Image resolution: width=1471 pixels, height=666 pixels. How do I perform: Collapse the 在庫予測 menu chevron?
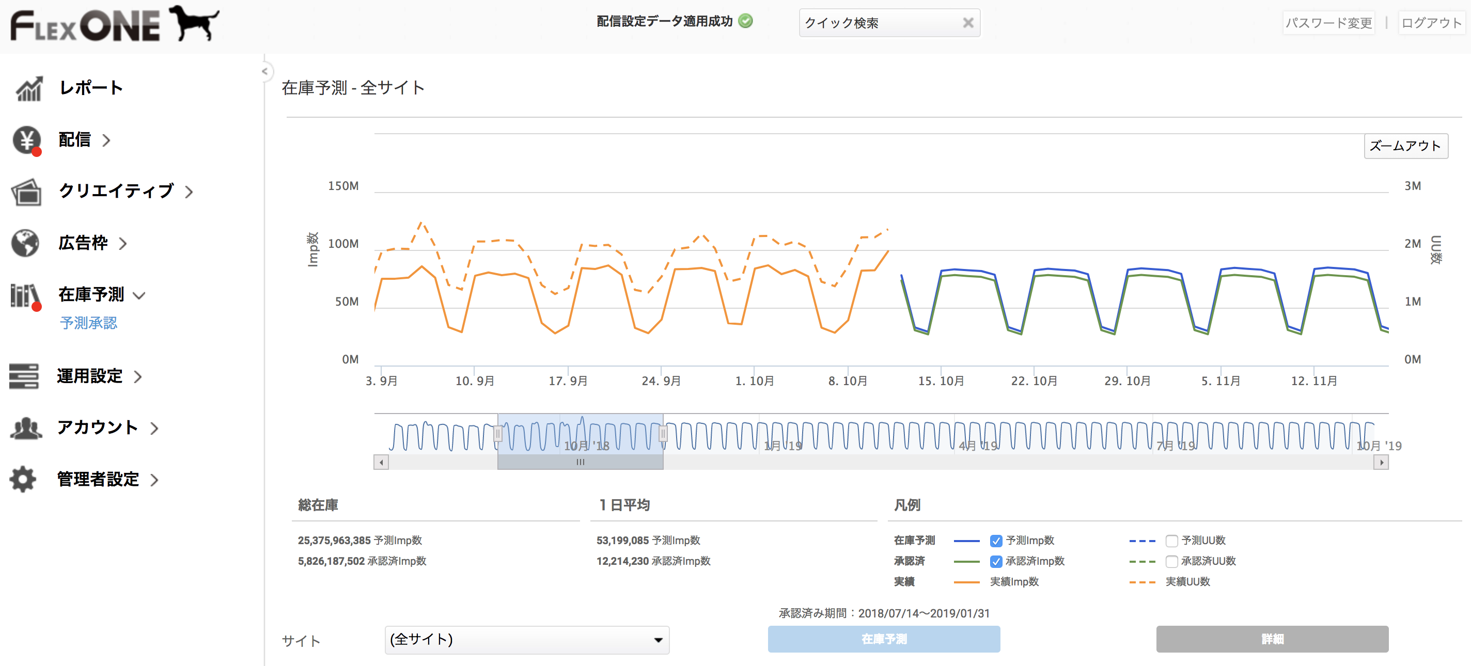139,295
